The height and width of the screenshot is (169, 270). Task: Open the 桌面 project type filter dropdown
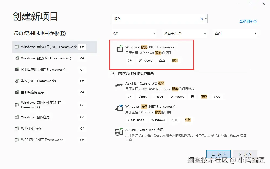tap(235, 34)
